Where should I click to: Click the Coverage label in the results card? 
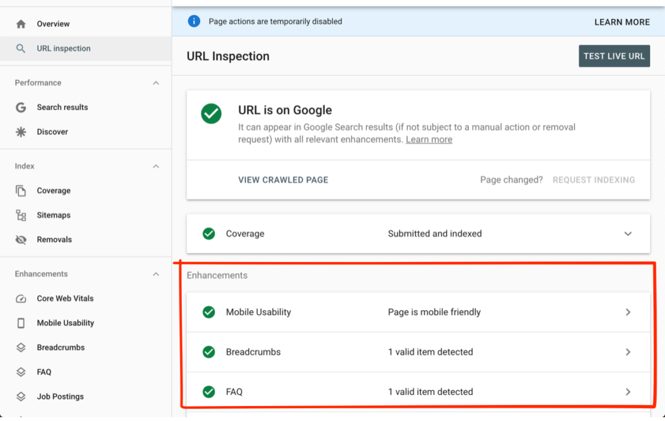245,234
